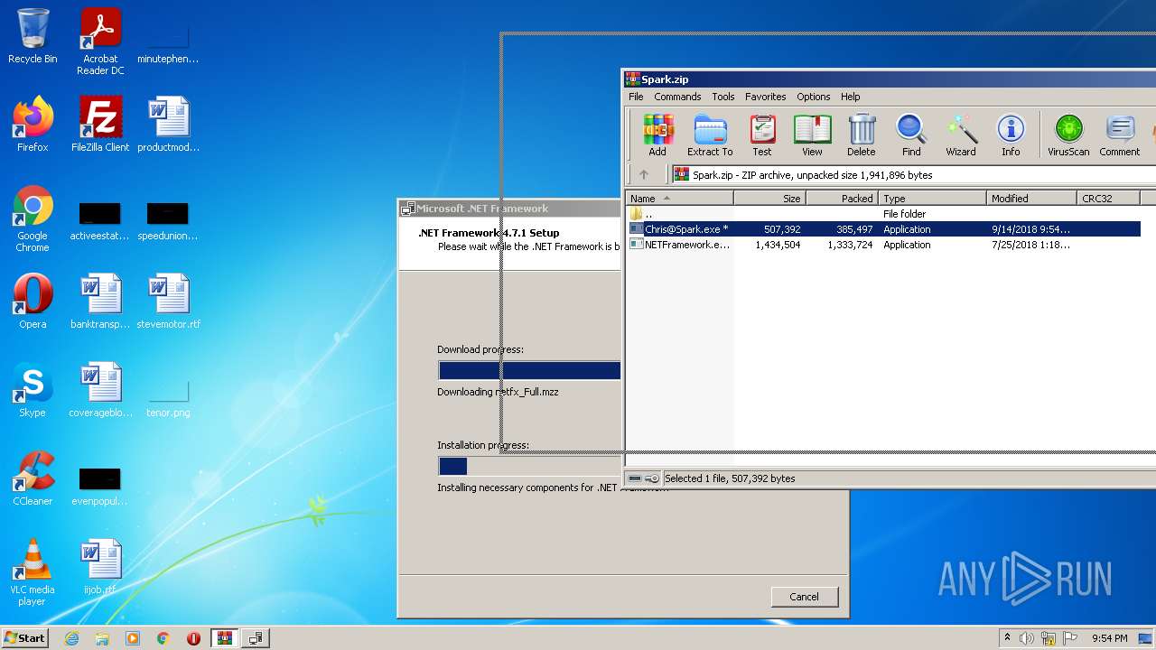
Task: Switch to .NET Setup taskbar button
Action: coord(256,638)
